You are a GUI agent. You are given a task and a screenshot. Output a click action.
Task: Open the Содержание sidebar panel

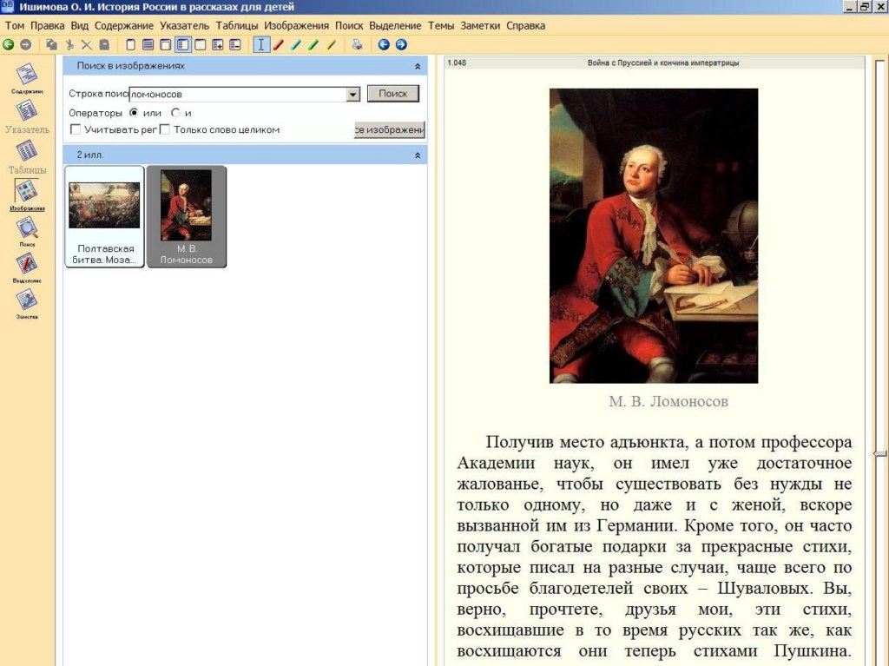(x=27, y=79)
